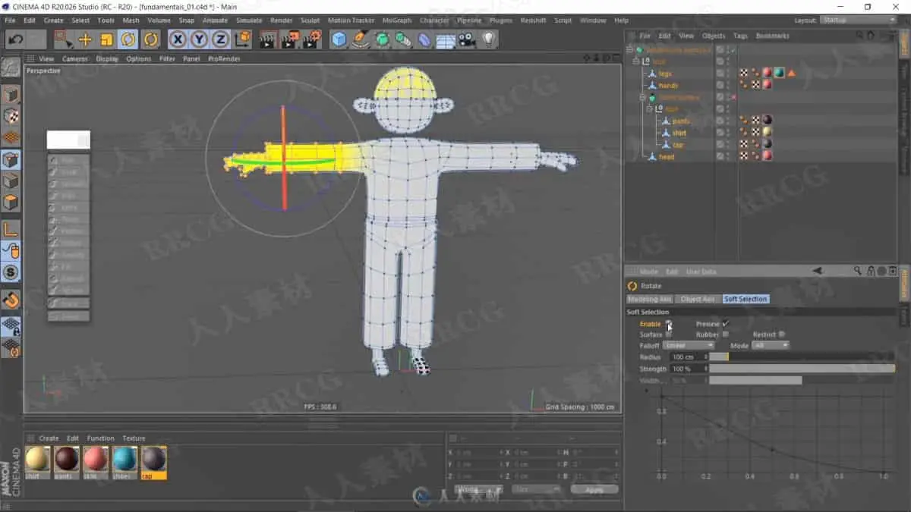Image resolution: width=911 pixels, height=512 pixels.
Task: Switch to Polygons mode icon
Action: pos(11,203)
